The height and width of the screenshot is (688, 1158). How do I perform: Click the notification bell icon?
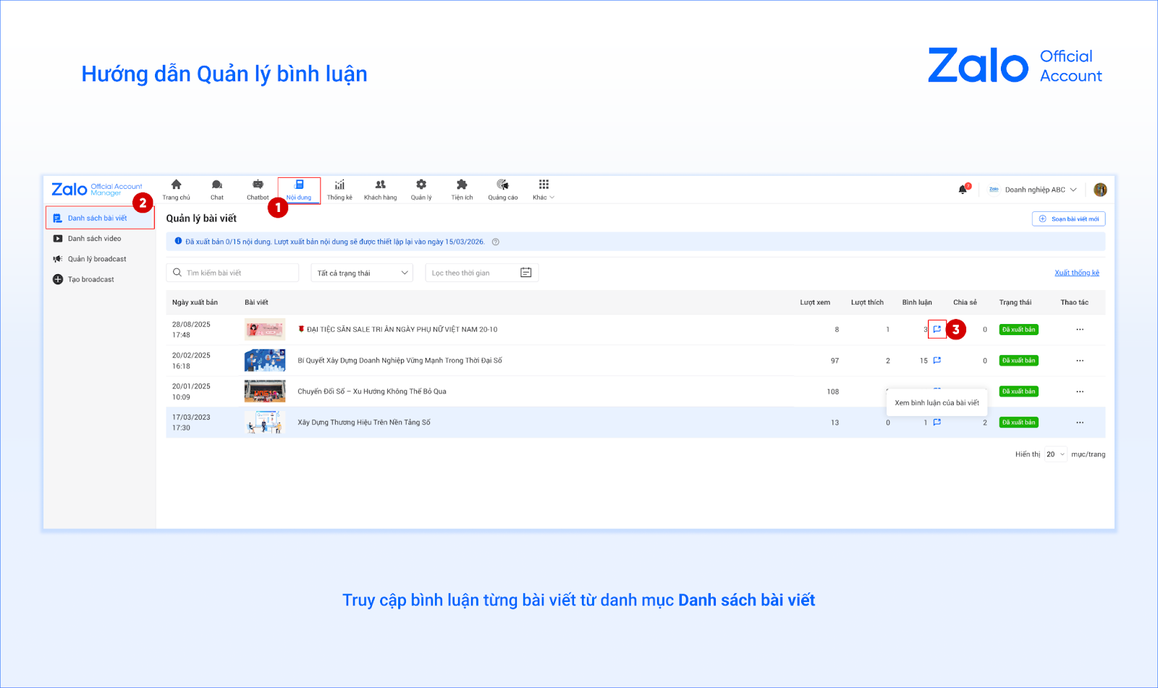[963, 190]
